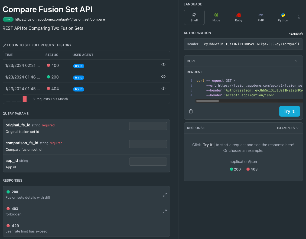Collapse the CURL request section
Screen dimensions: 306x239
(x=296, y=61)
